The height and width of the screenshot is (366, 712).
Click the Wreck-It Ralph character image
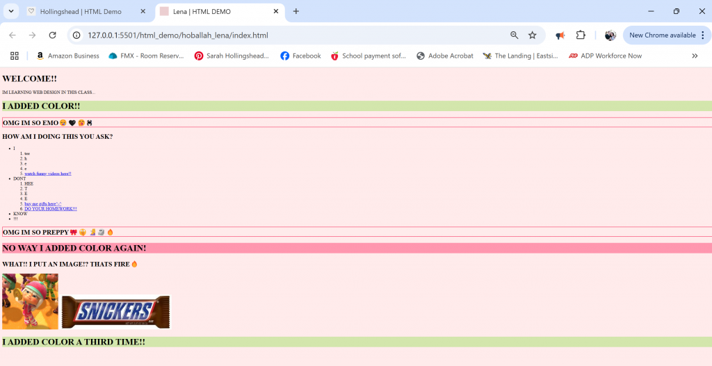point(30,301)
